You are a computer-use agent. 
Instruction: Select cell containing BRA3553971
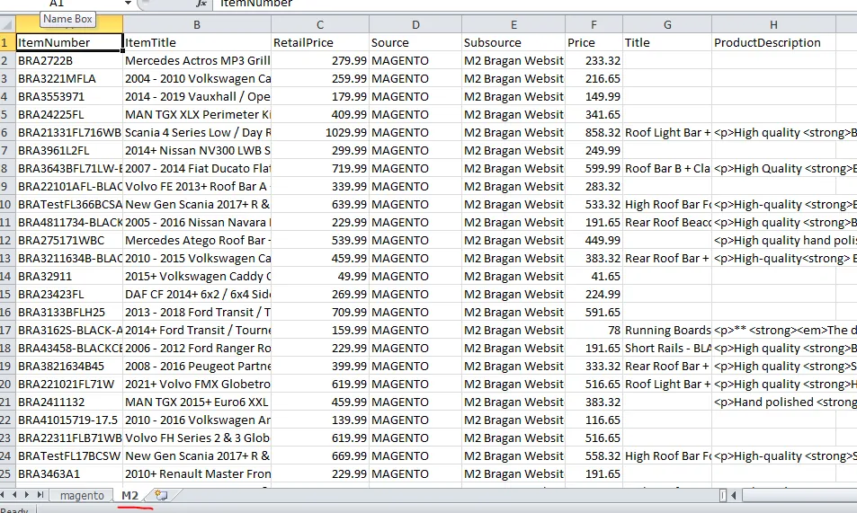click(69, 97)
